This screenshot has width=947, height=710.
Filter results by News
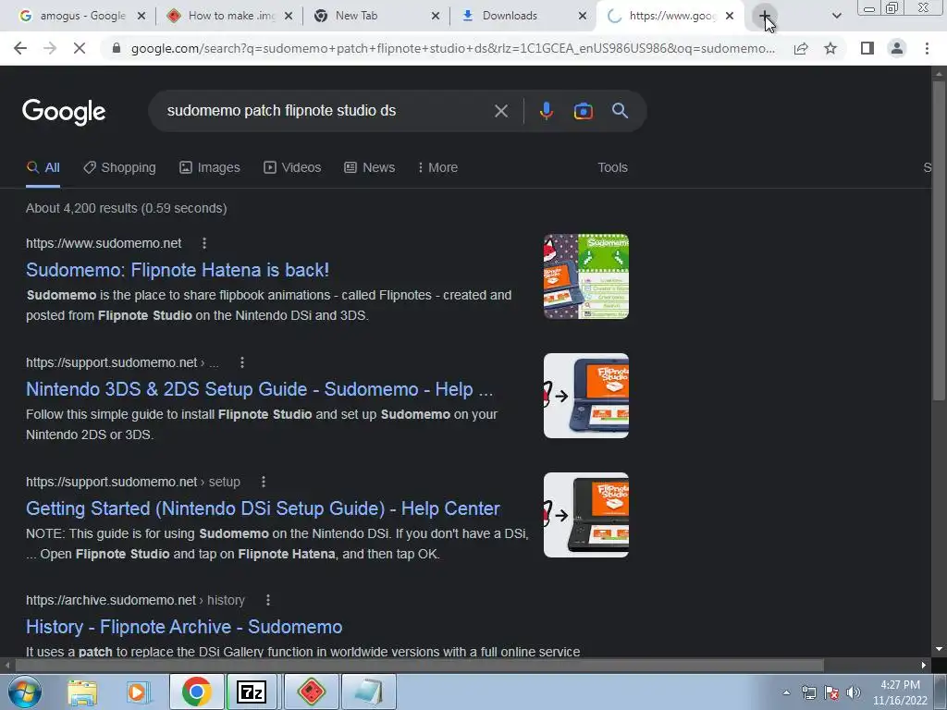(370, 168)
